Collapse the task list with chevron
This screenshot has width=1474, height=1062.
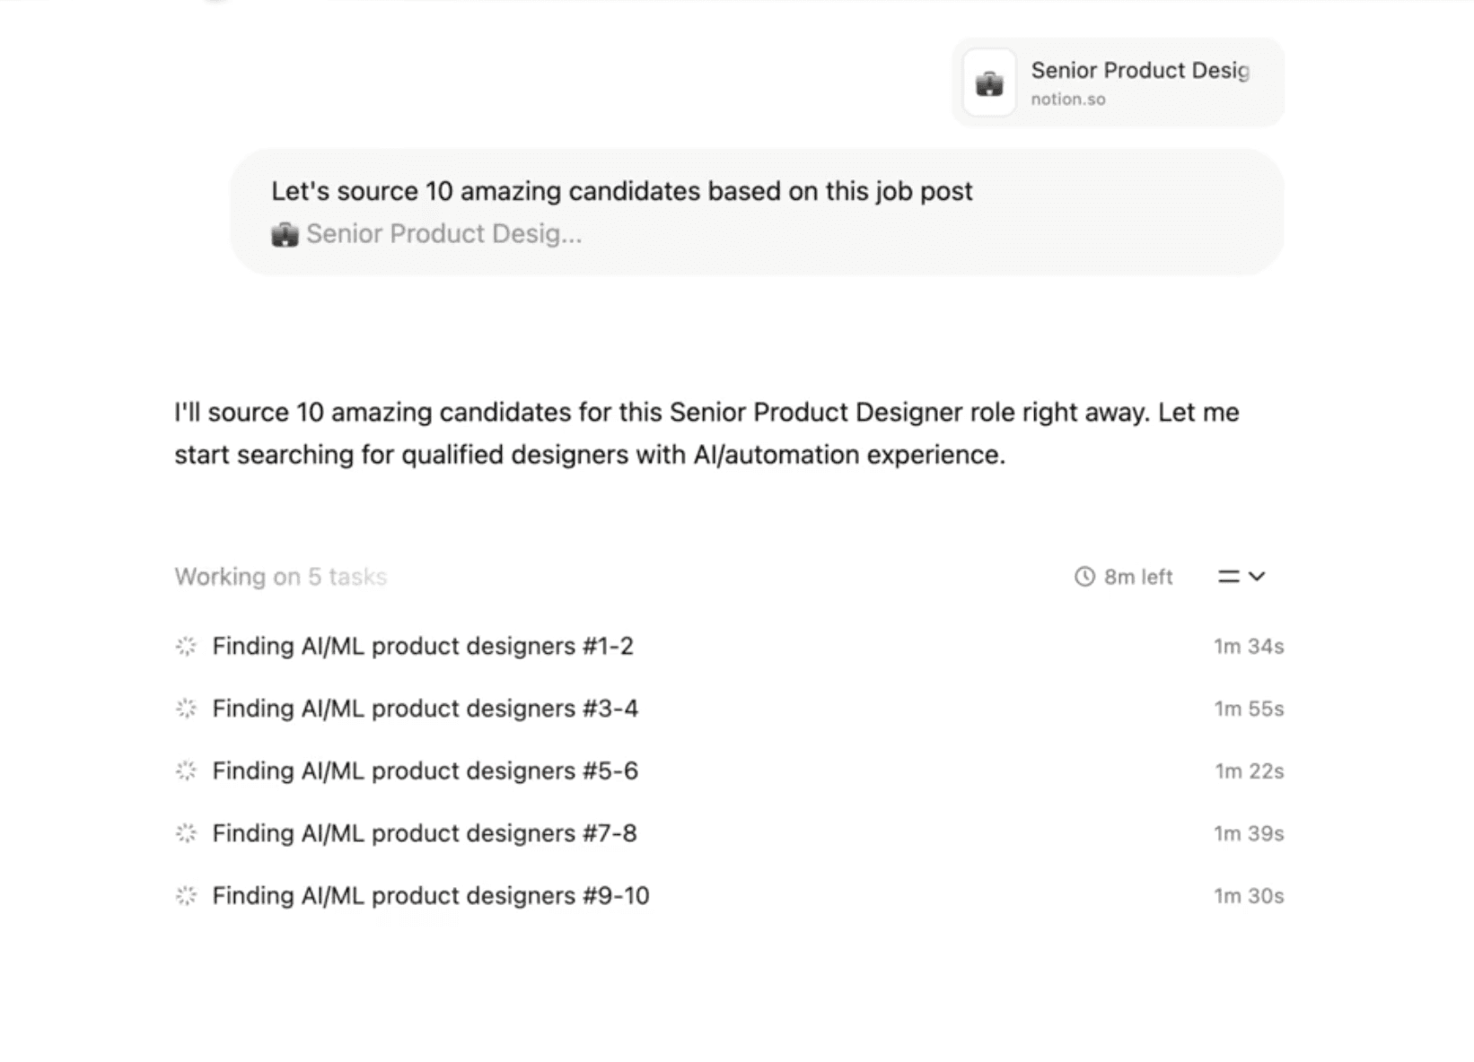pyautogui.click(x=1258, y=577)
